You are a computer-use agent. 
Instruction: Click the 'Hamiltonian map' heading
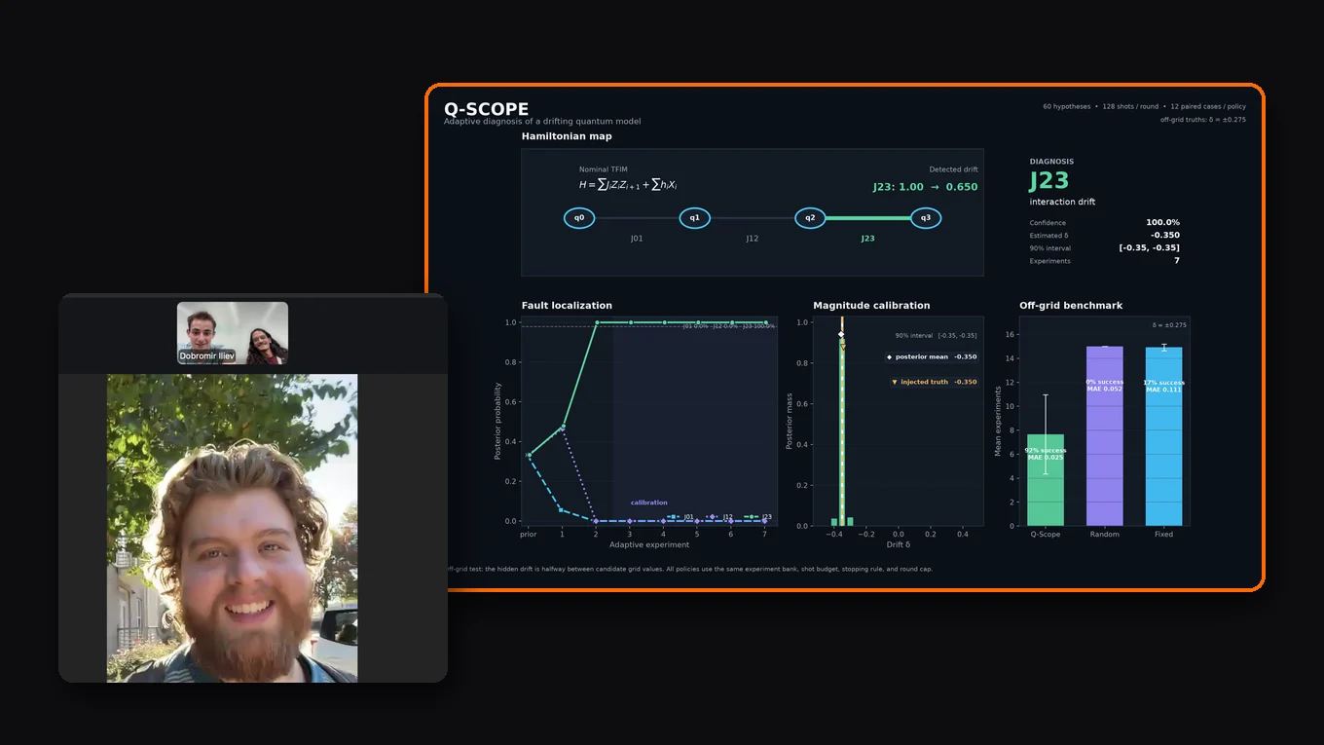(567, 136)
